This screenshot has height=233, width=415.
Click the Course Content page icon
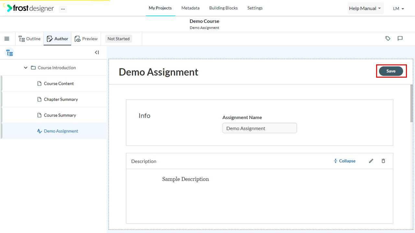[40, 83]
